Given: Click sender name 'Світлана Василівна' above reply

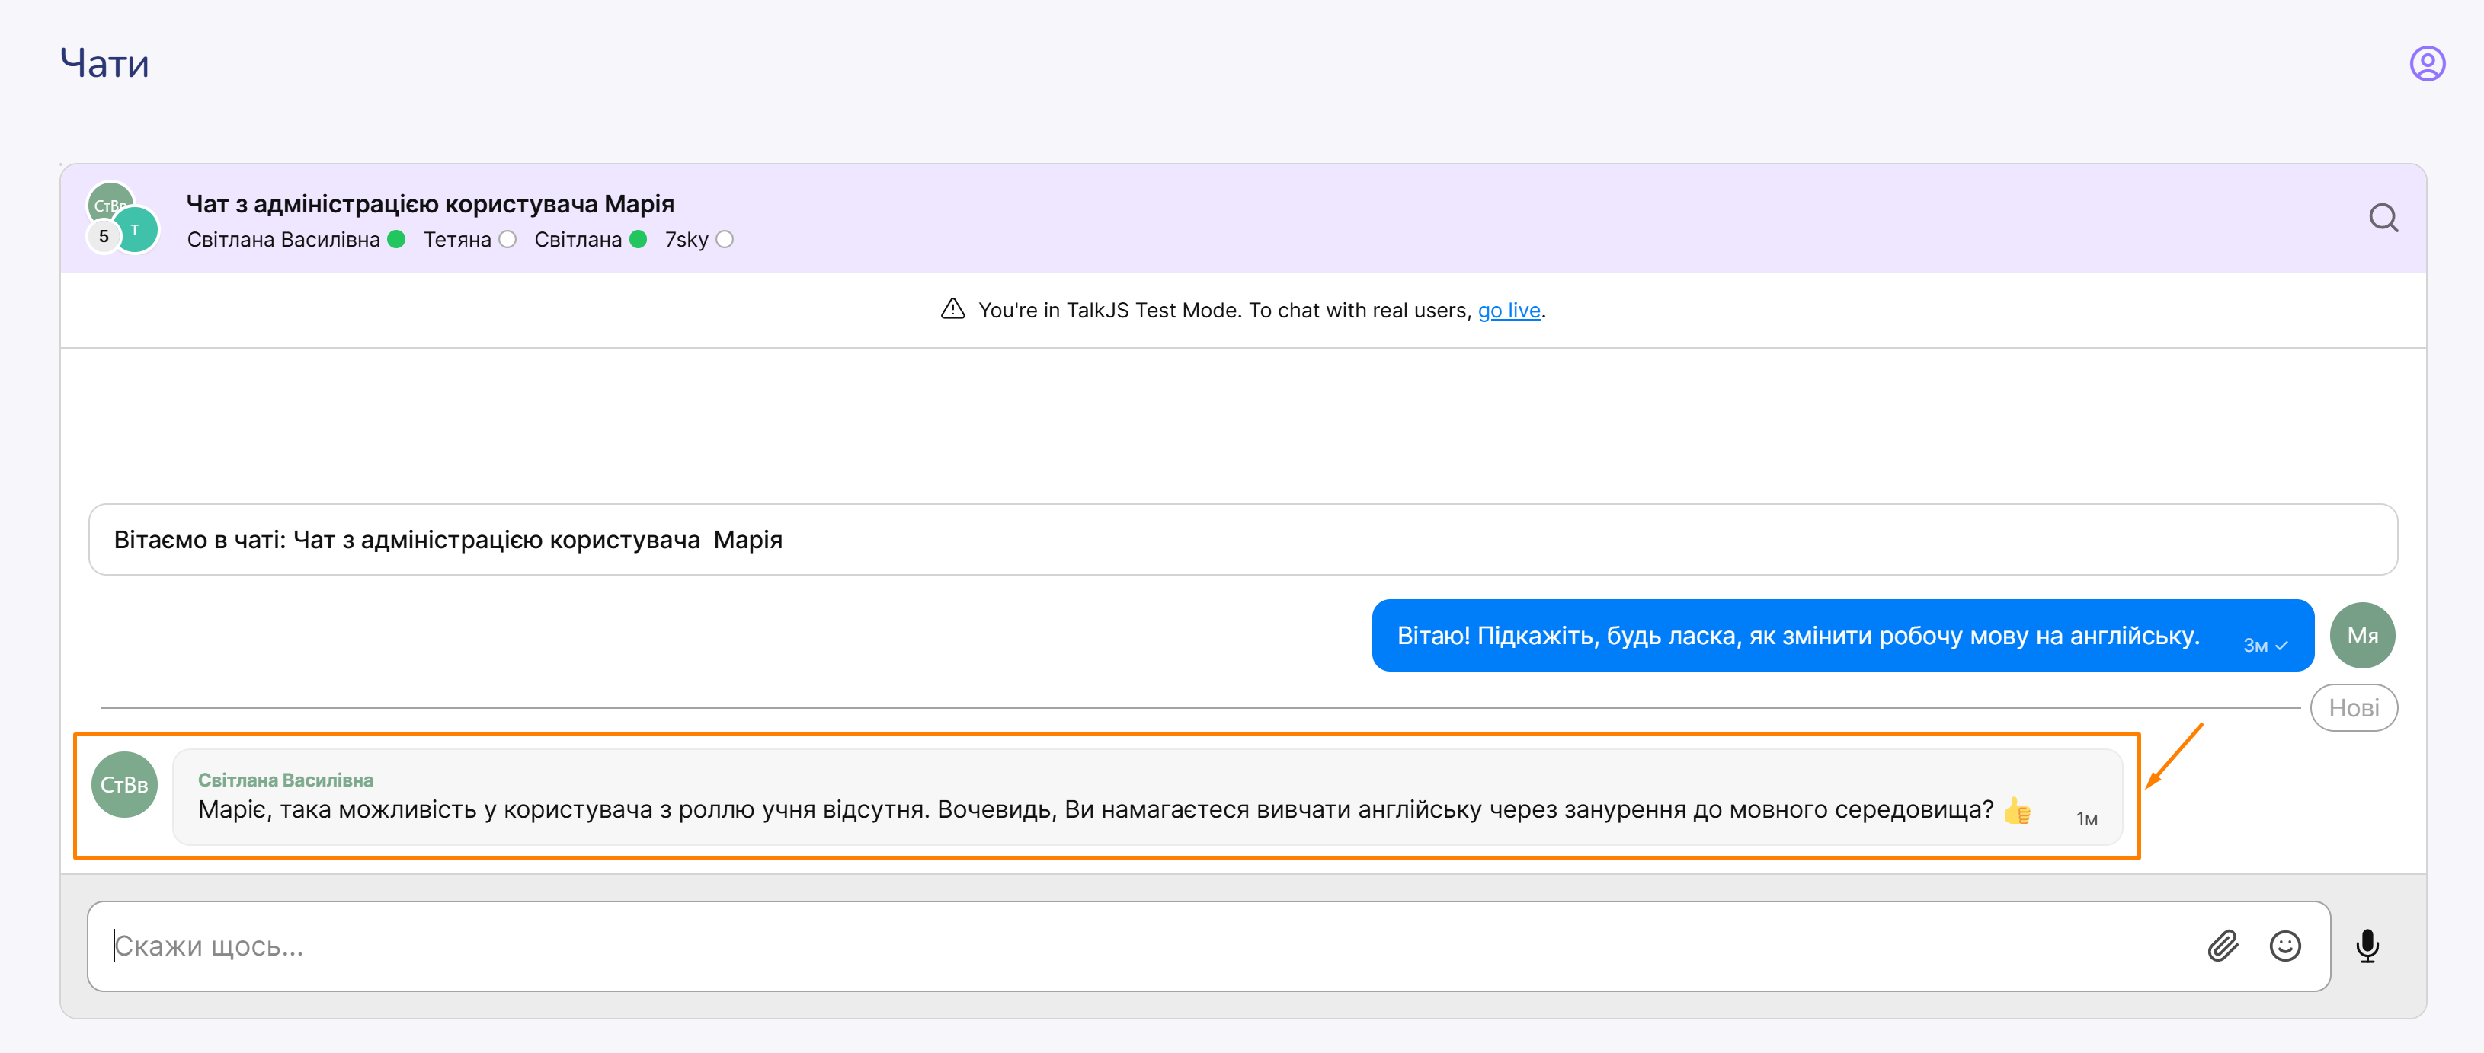Looking at the screenshot, I should (286, 780).
